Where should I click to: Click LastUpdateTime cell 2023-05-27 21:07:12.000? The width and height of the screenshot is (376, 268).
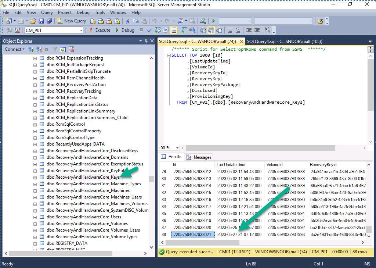click(239, 235)
